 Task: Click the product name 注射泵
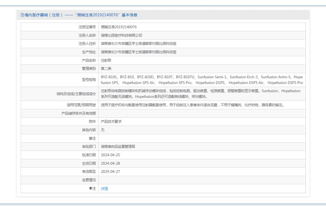pyautogui.click(x=106, y=60)
